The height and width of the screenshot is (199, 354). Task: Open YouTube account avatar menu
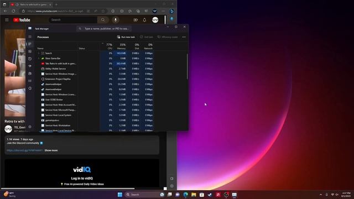tap(155, 20)
